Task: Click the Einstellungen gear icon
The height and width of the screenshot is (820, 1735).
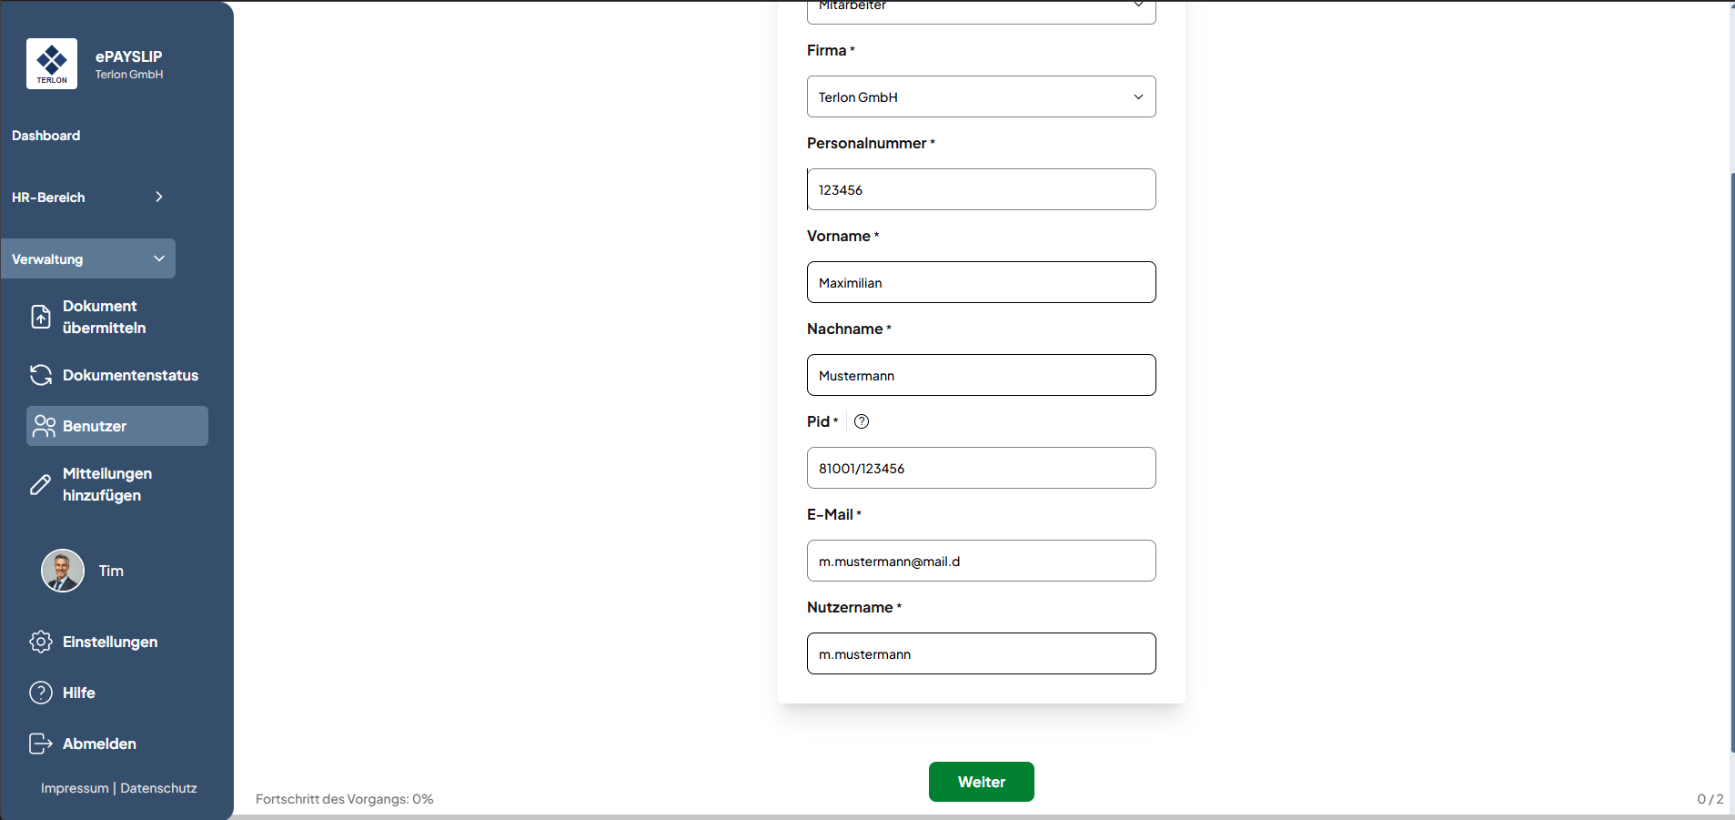Action: (41, 642)
